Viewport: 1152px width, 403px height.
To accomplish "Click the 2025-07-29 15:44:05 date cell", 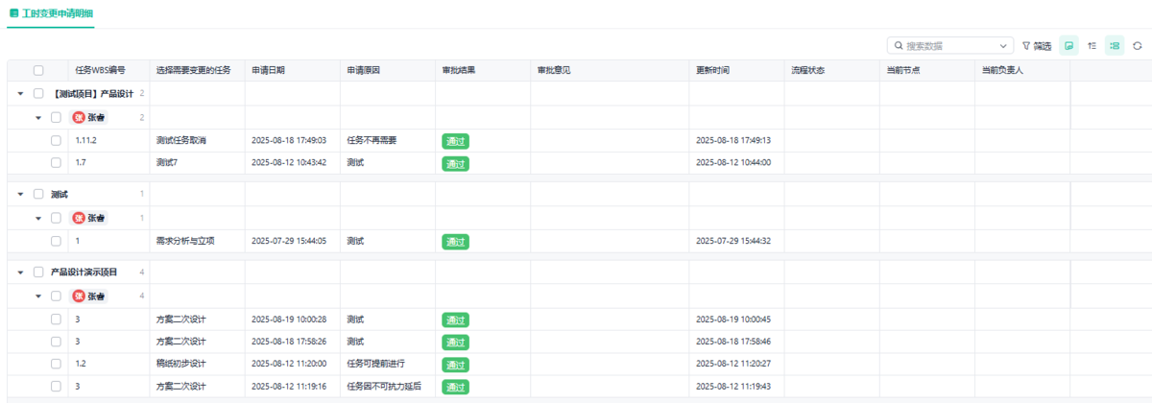I will 289,241.
